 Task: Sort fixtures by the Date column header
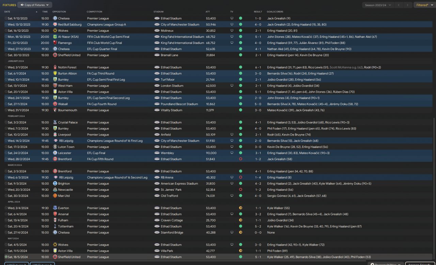coord(7,12)
